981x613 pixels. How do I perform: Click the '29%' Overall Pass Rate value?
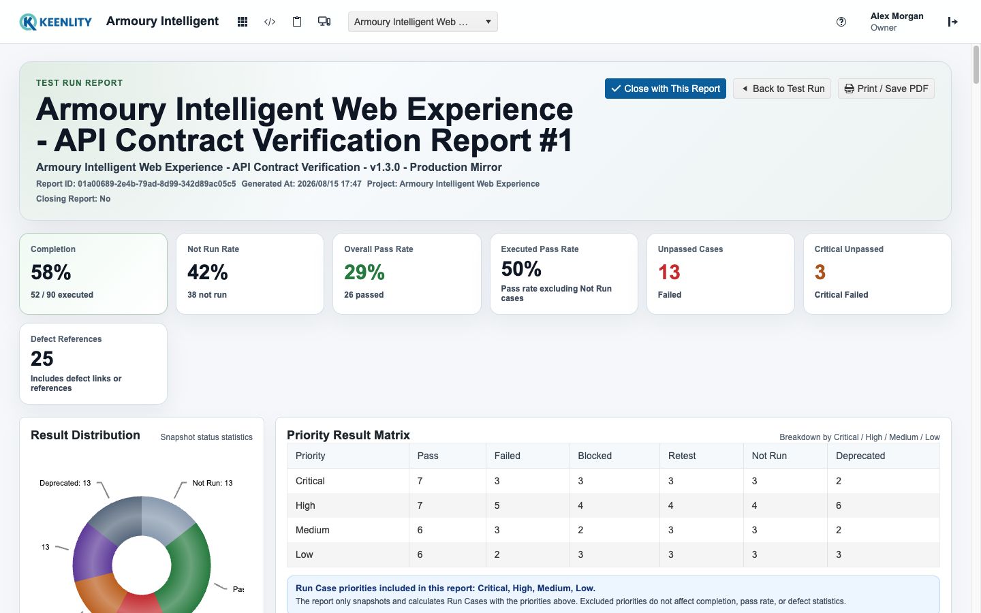coord(364,272)
